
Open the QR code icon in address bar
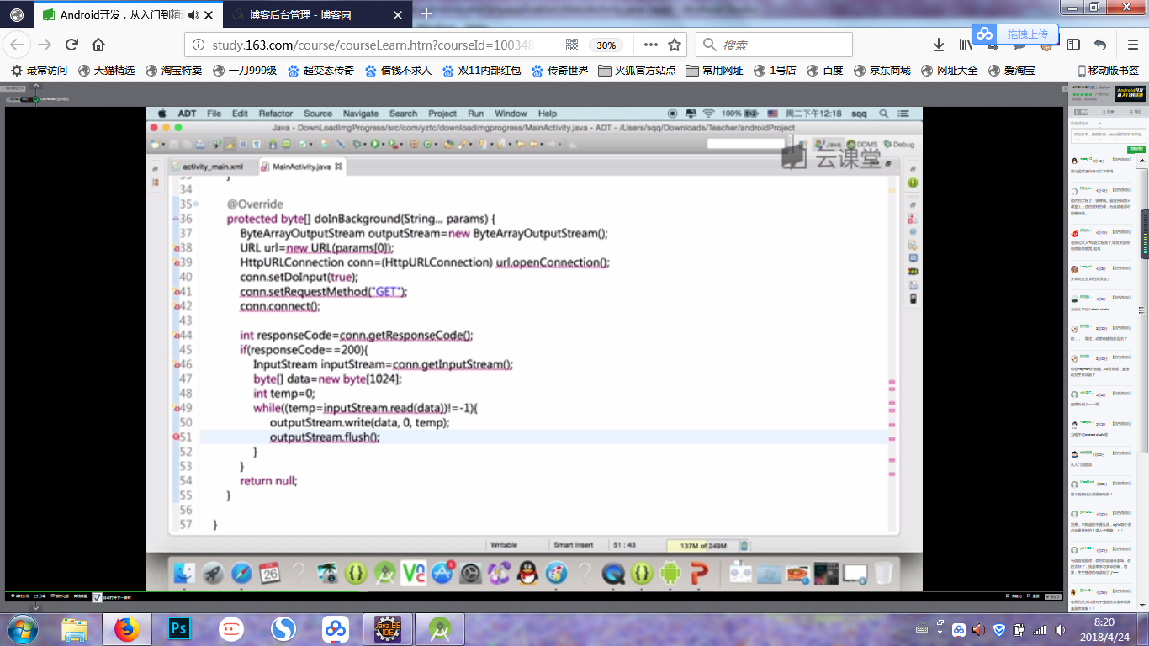[572, 45]
